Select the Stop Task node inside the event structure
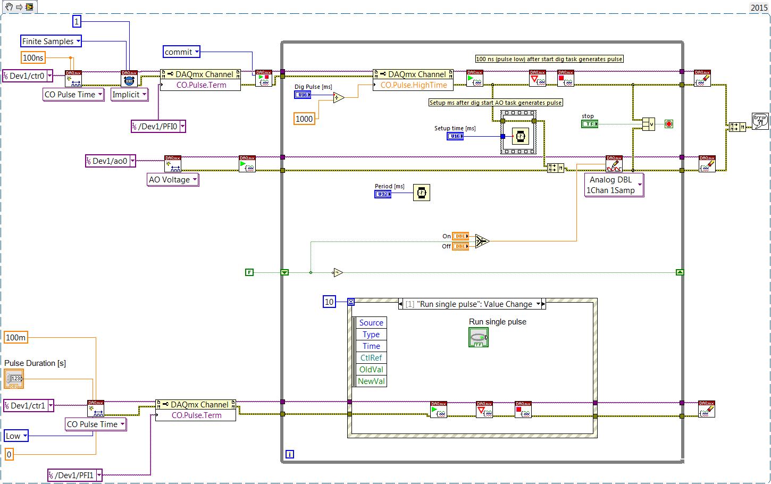This screenshot has height=484, width=771. pos(523,410)
